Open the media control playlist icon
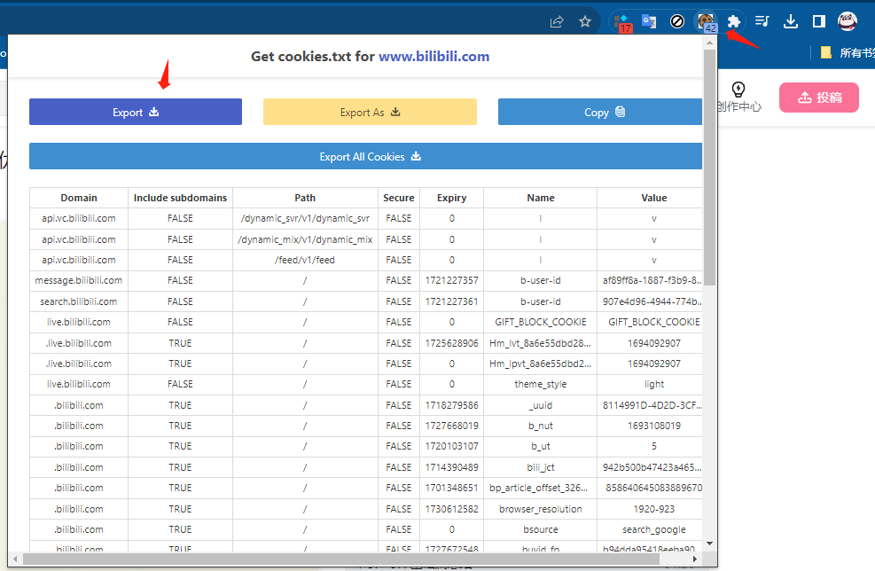Image resolution: width=875 pixels, height=571 pixels. pyautogui.click(x=762, y=21)
